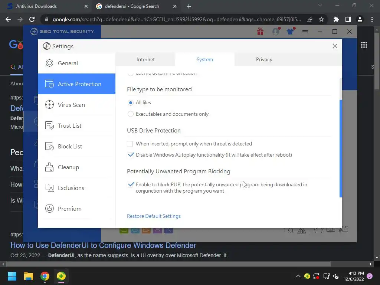
Task: Switch to the Internet tab
Action: (x=145, y=60)
